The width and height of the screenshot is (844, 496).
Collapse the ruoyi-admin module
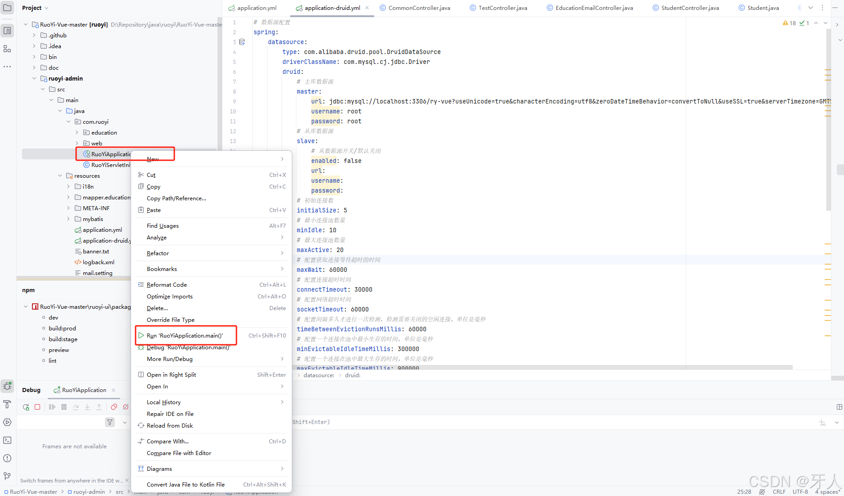(34, 78)
